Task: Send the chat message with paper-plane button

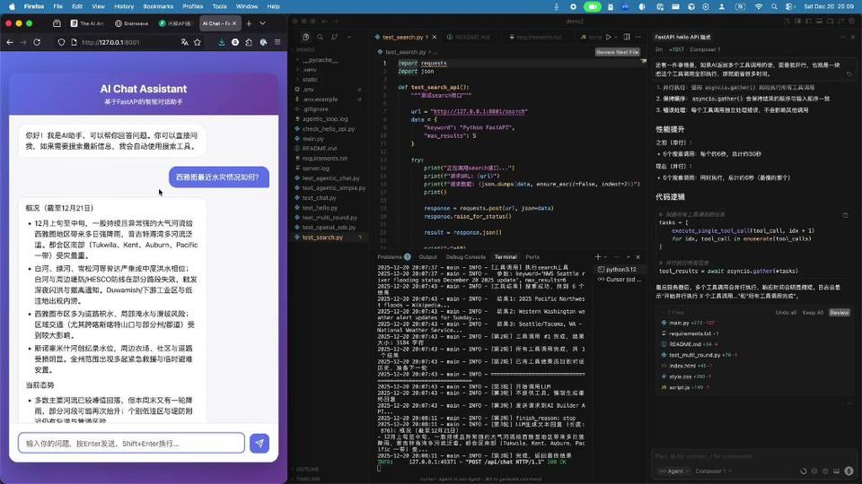Action: point(259,443)
